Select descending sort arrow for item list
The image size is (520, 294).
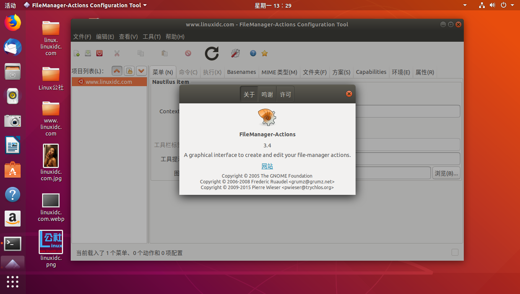click(x=141, y=71)
